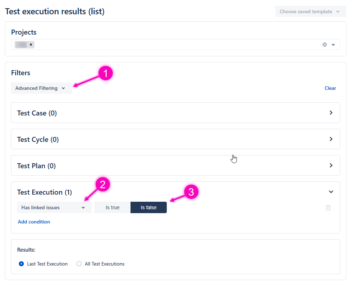Expand the Test Plan filter section
Viewport: 351px width, 283px height.
click(331, 165)
